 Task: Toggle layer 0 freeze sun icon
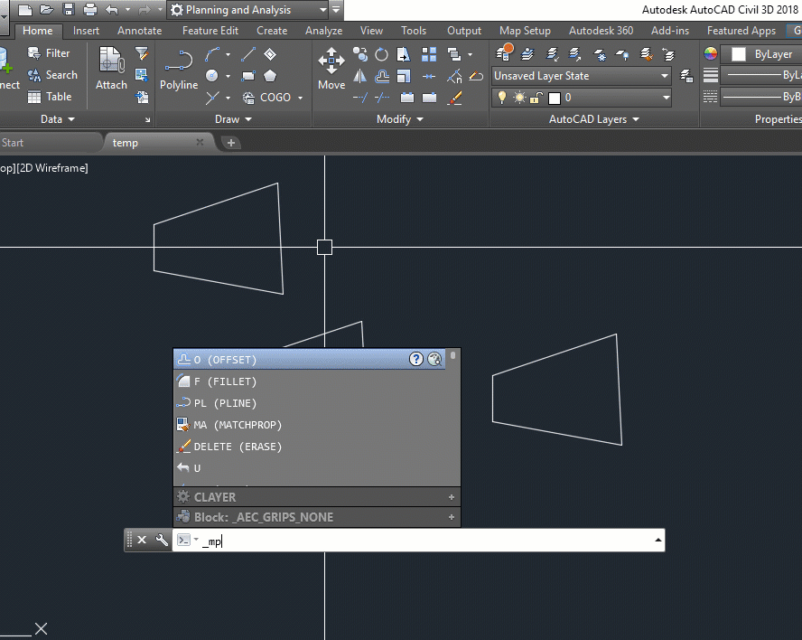pyautogui.click(x=519, y=98)
